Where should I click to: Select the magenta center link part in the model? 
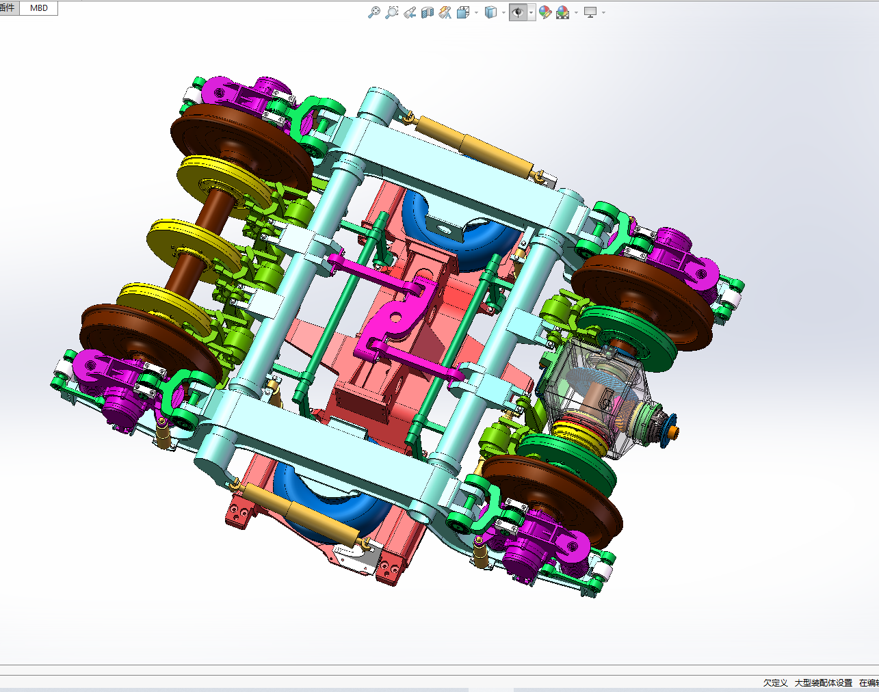coord(395,318)
